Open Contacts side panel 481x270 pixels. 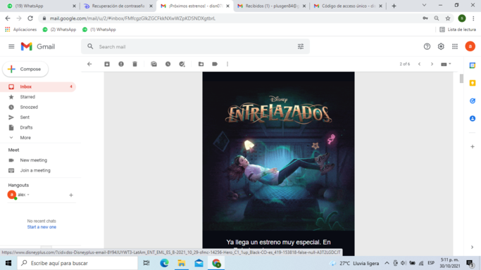[x=473, y=118]
